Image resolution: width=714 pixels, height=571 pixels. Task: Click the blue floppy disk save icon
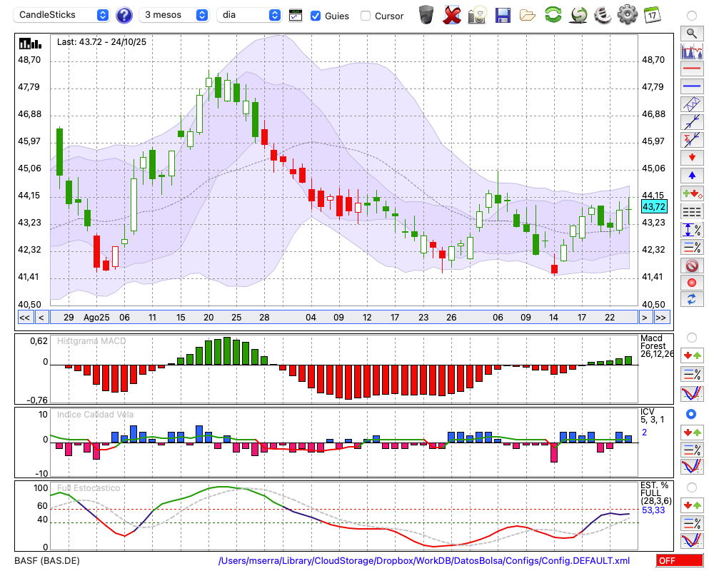point(503,15)
